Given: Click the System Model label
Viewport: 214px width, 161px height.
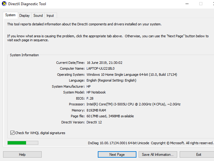Looking at the screenshot, I should point(74,92).
